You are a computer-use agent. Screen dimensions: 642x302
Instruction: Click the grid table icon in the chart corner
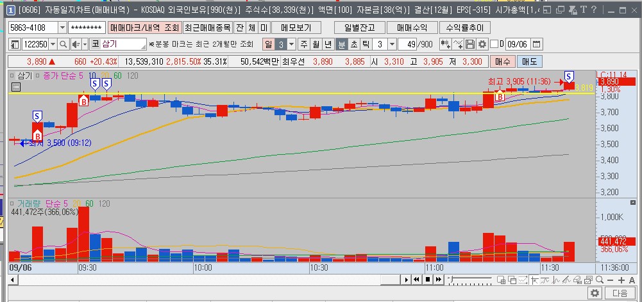[15, 86]
